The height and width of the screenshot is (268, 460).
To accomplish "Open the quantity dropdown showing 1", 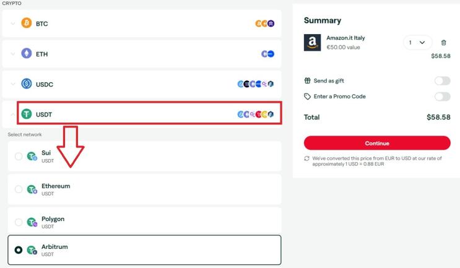I will point(417,43).
